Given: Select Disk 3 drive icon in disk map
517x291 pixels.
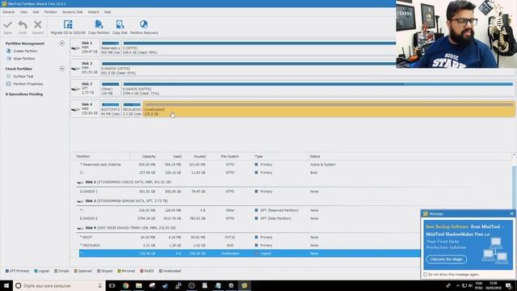Looking at the screenshot, I should [76, 89].
